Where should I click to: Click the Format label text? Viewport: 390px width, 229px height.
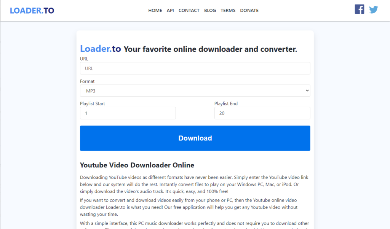[87, 81]
